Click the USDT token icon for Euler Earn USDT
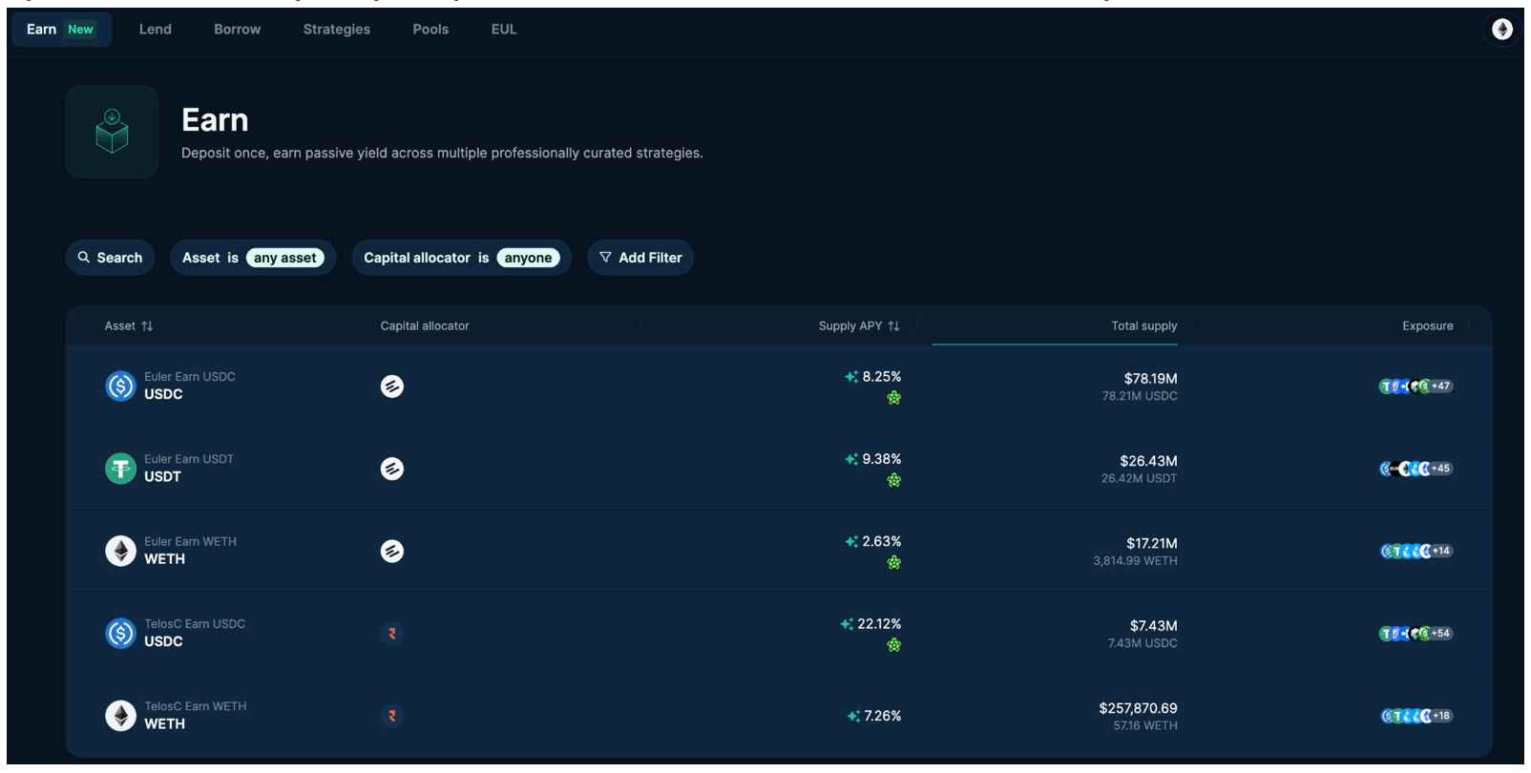 (x=120, y=469)
